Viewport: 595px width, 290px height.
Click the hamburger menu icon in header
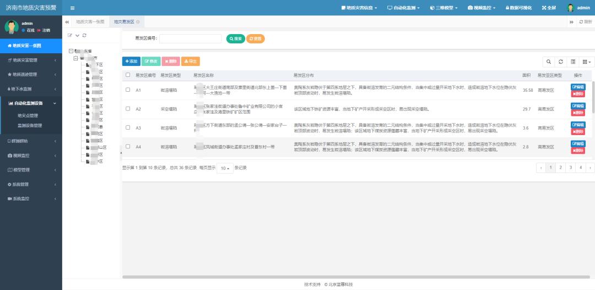point(73,8)
